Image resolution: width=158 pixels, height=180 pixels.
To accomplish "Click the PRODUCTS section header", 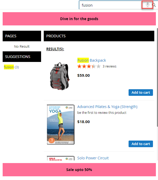I will [99, 36].
